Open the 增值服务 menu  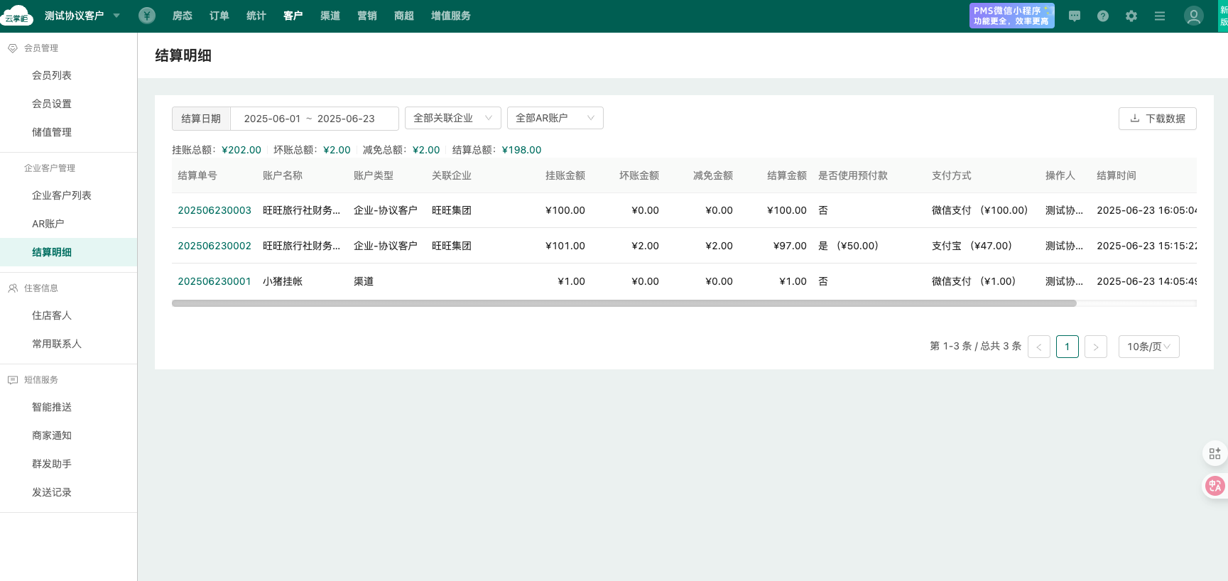(451, 16)
